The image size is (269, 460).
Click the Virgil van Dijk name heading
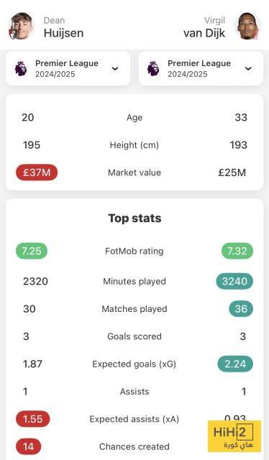(204, 27)
